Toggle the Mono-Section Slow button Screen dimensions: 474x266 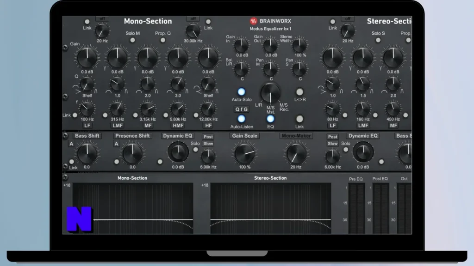point(208,144)
